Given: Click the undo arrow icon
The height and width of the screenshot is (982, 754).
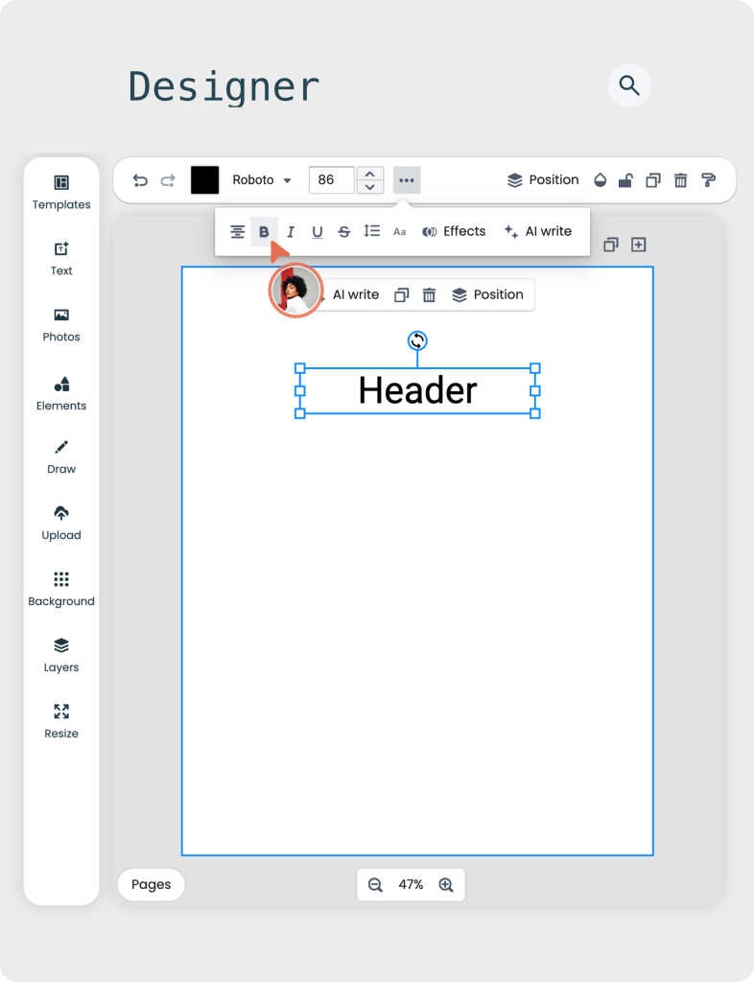Looking at the screenshot, I should [x=140, y=180].
